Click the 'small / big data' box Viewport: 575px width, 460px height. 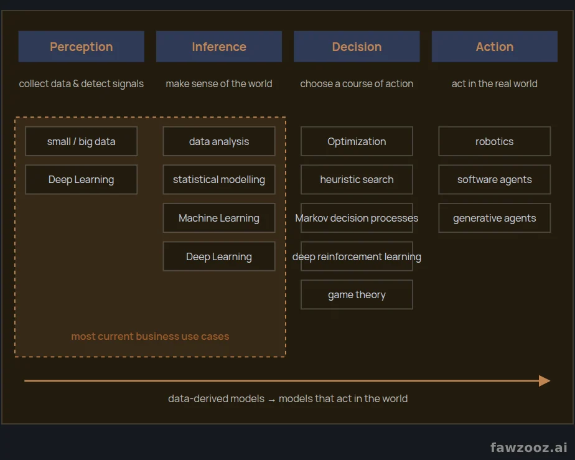(x=82, y=141)
